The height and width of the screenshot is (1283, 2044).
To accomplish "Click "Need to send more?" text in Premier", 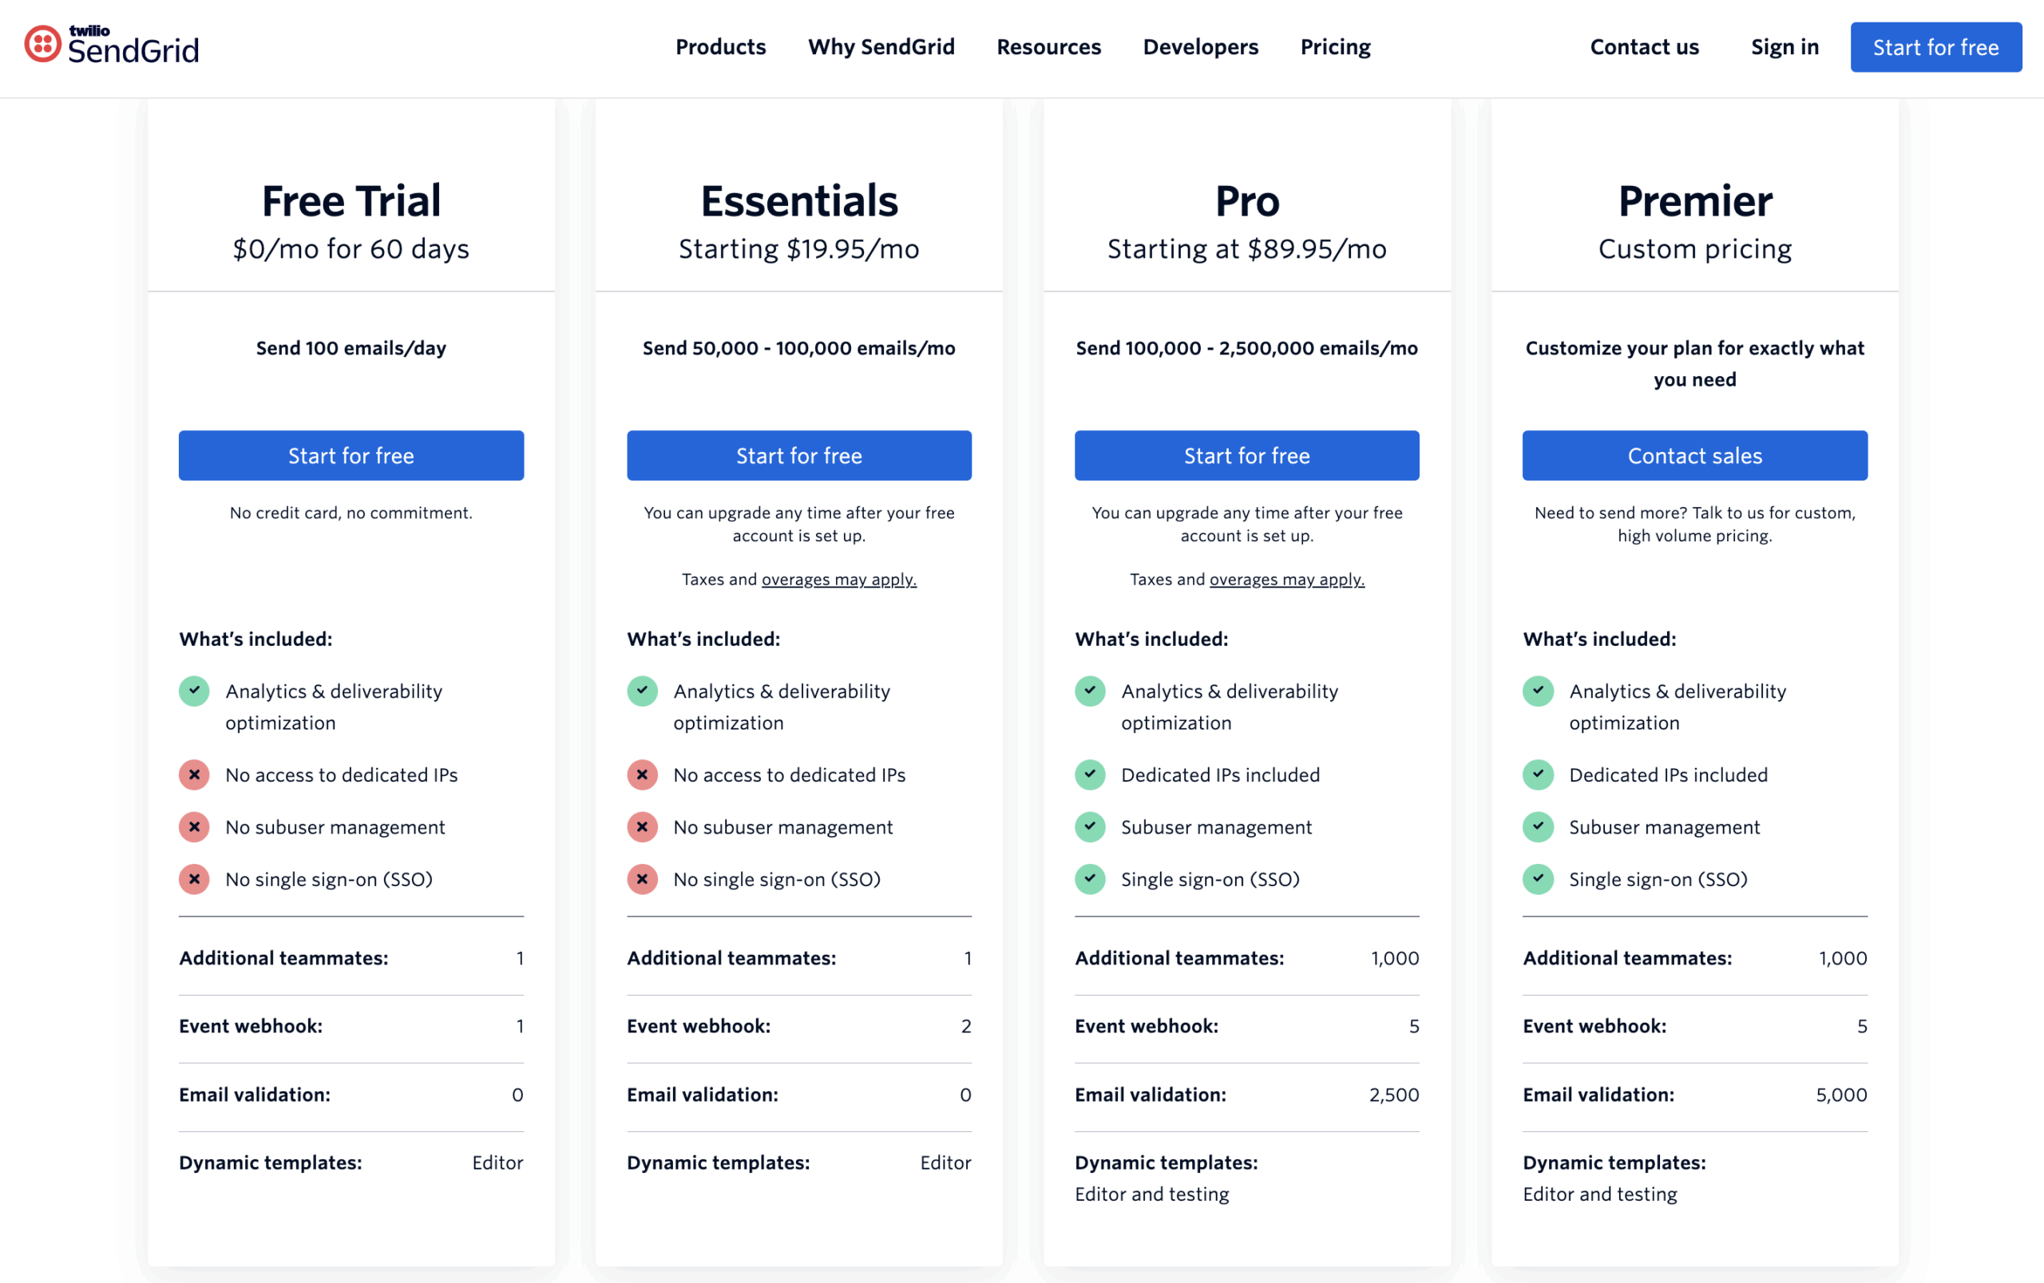I will point(1694,524).
